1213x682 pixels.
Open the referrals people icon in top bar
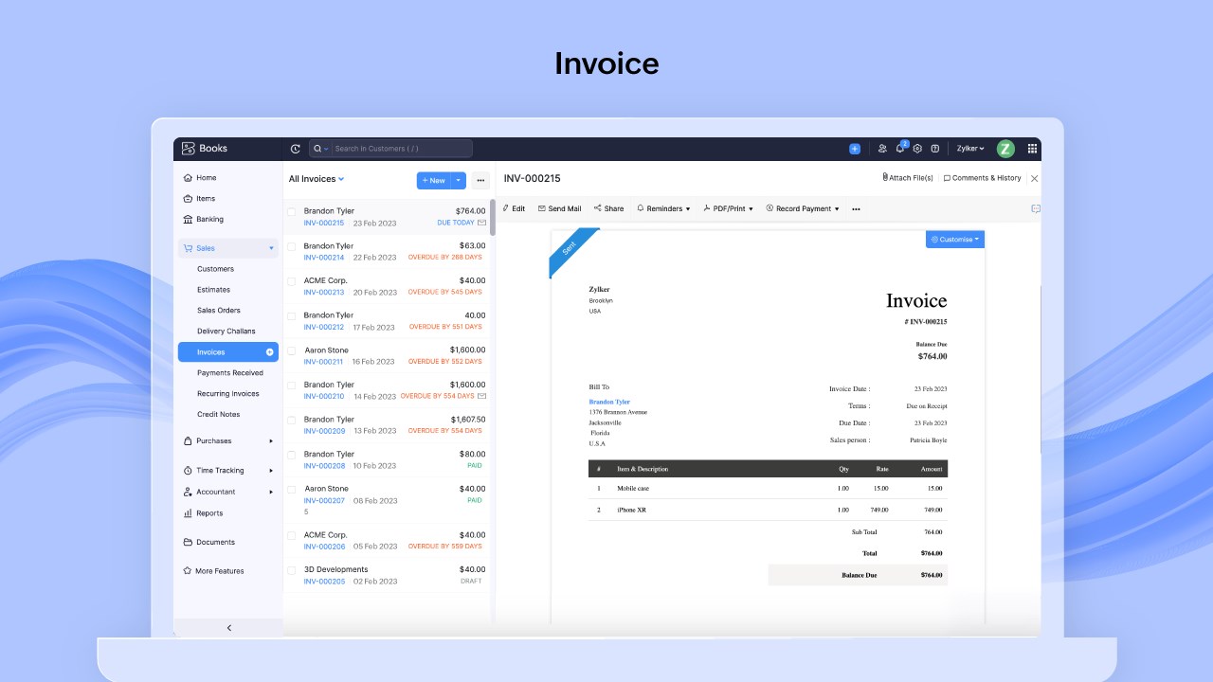[882, 149]
